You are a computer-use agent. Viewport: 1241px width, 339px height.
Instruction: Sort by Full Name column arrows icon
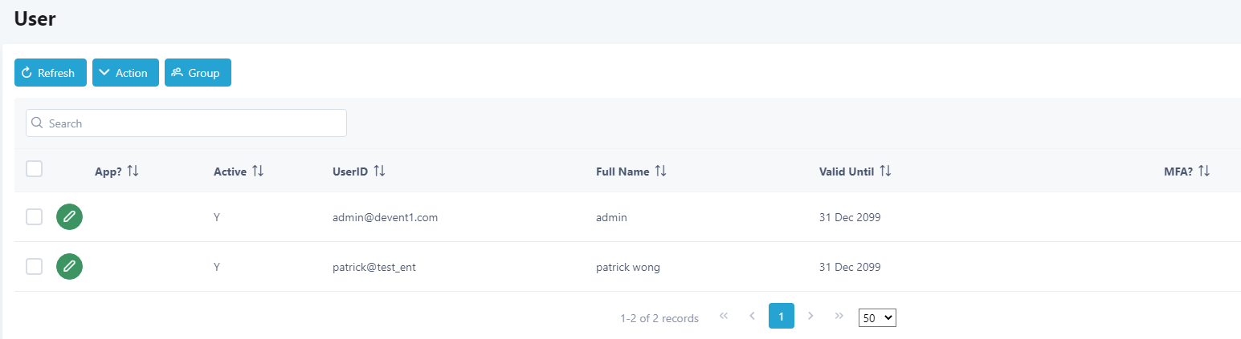(x=660, y=171)
